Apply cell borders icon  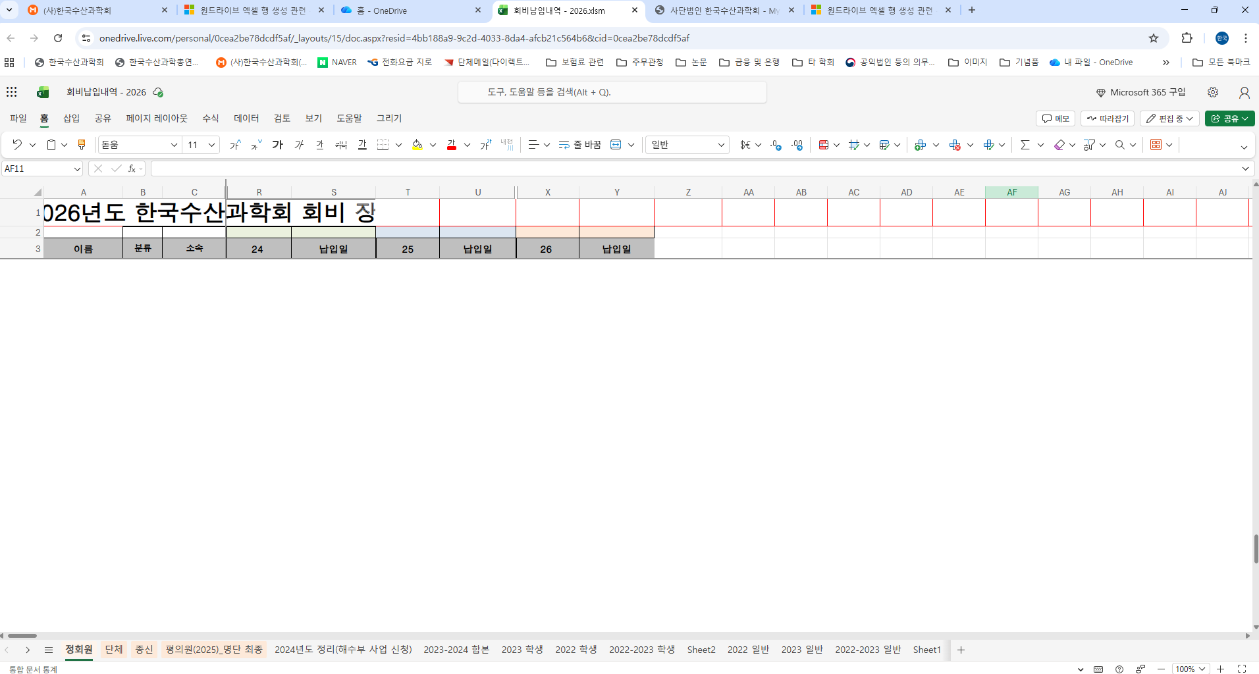pos(383,145)
